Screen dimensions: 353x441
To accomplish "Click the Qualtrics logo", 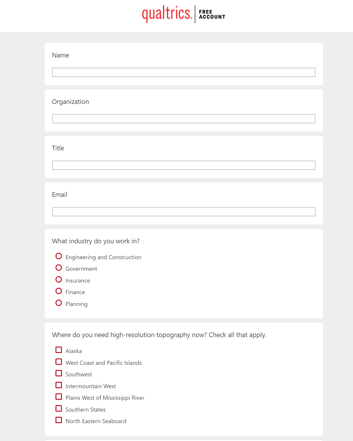I will tap(167, 14).
